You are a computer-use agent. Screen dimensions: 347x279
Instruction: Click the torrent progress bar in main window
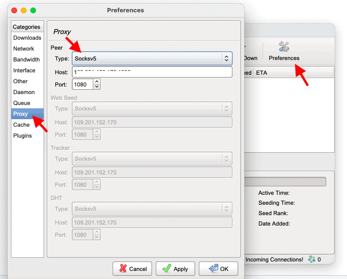click(x=285, y=182)
